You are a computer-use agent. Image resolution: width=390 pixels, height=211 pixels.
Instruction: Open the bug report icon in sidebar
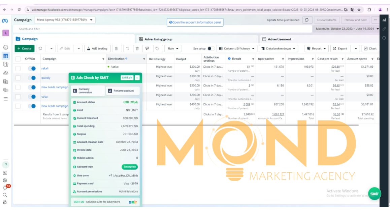[x=5, y=202]
